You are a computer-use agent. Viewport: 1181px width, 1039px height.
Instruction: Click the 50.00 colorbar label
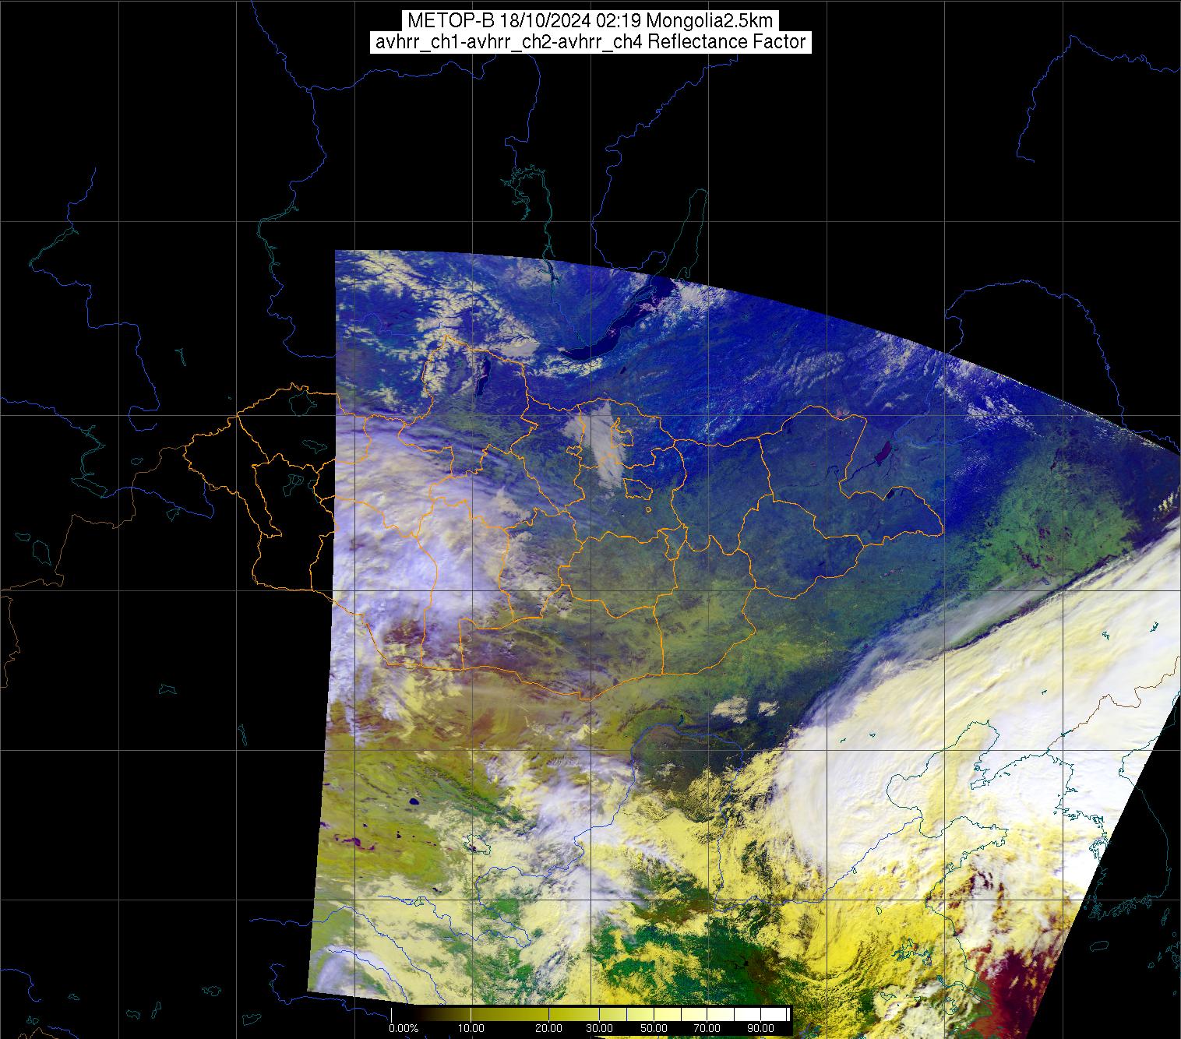(653, 1028)
